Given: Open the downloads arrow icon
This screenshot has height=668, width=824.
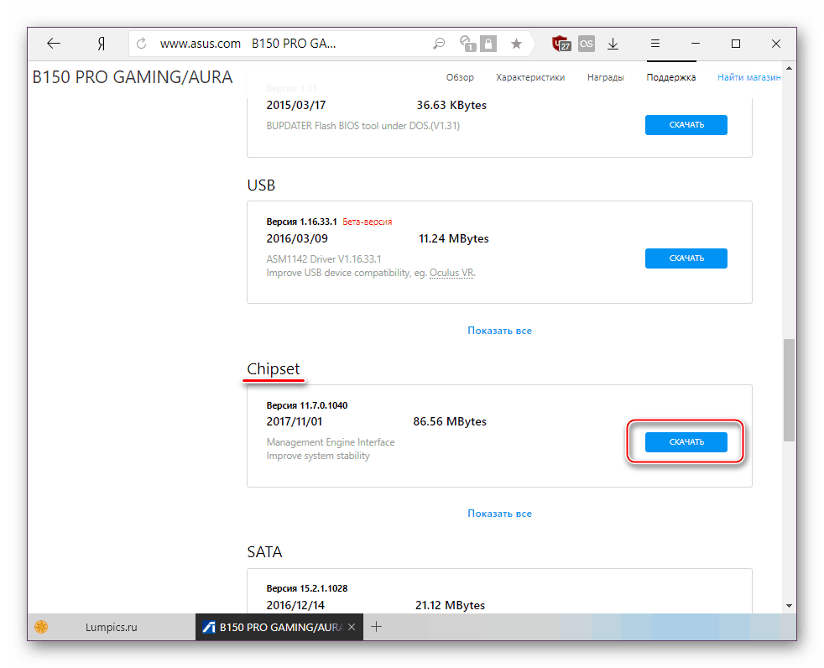Looking at the screenshot, I should point(613,44).
